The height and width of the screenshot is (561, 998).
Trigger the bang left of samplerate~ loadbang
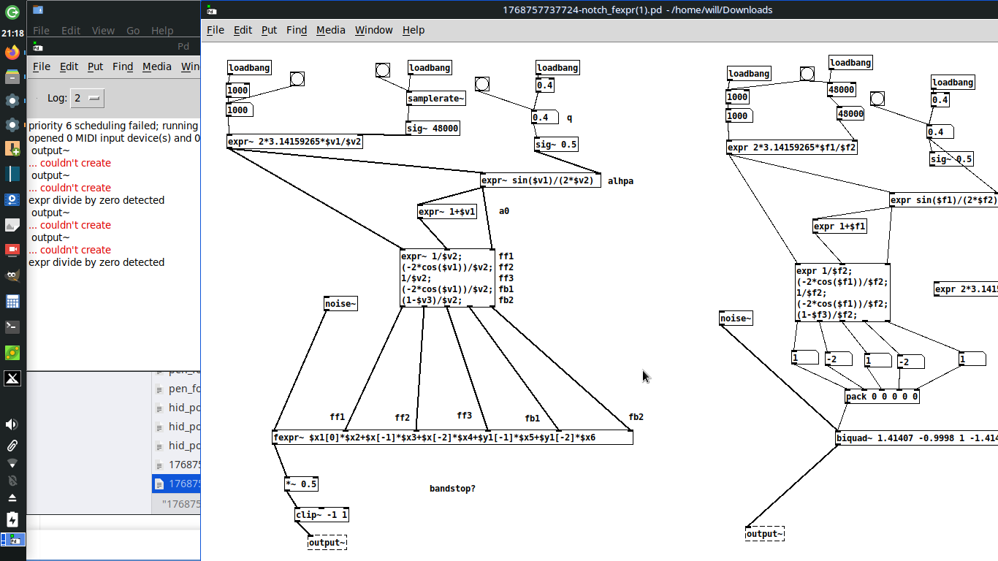click(383, 70)
